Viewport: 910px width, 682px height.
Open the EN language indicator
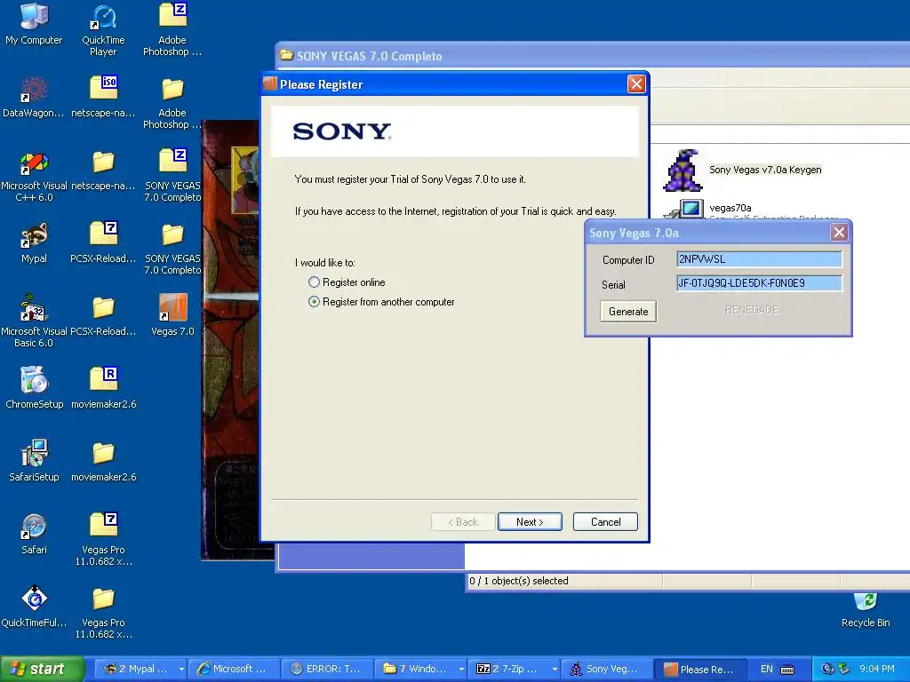tap(766, 670)
